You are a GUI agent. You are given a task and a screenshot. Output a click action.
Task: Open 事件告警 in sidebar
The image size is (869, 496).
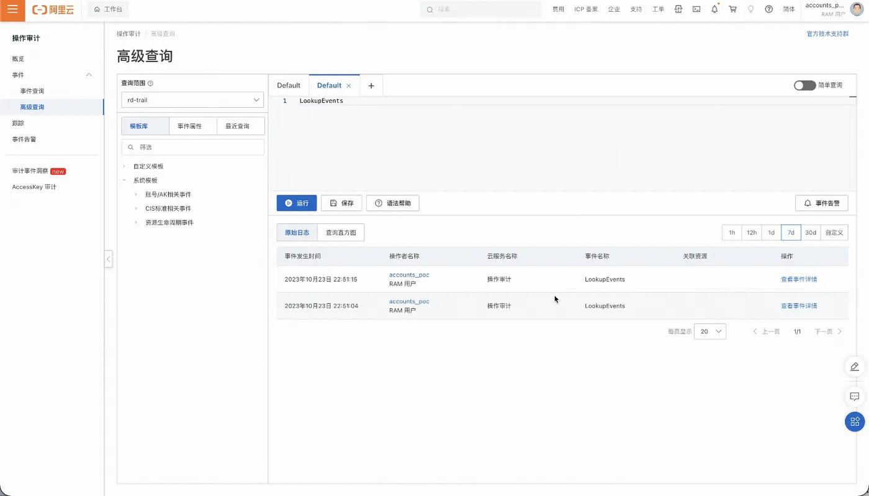24,139
